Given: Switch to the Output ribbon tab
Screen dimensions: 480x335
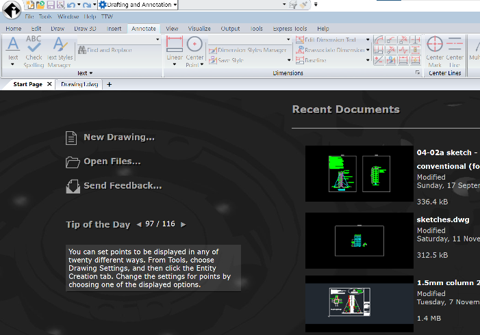Looking at the screenshot, I should [230, 29].
